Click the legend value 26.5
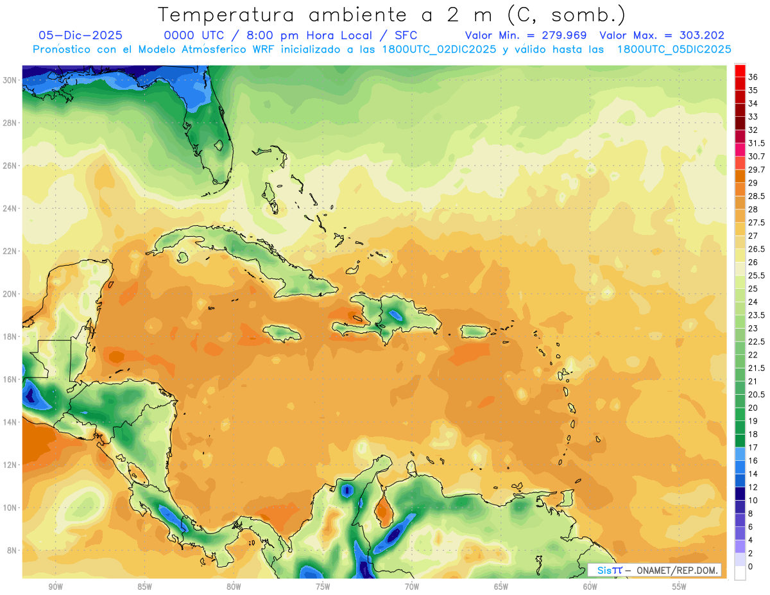770x595 pixels. (757, 249)
